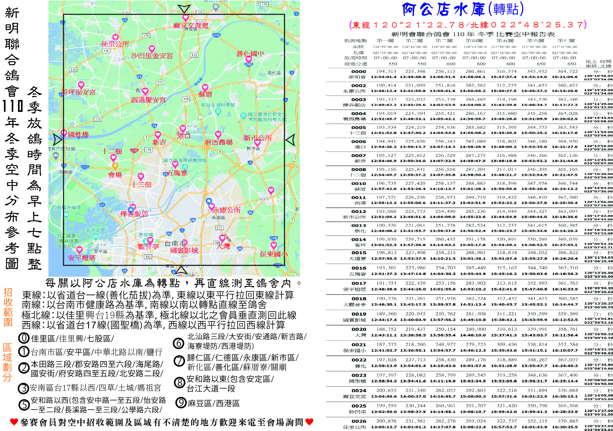Viewport: 613px width, 431px height.
Task: Click the arrow marker on the map's right border
Action: click(x=290, y=140)
